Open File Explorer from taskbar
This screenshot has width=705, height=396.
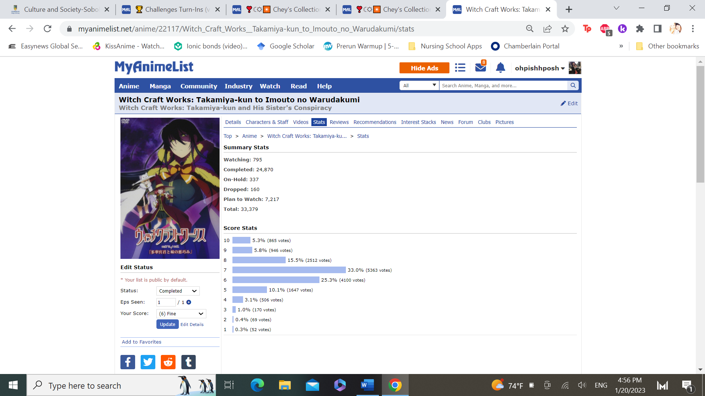285,385
